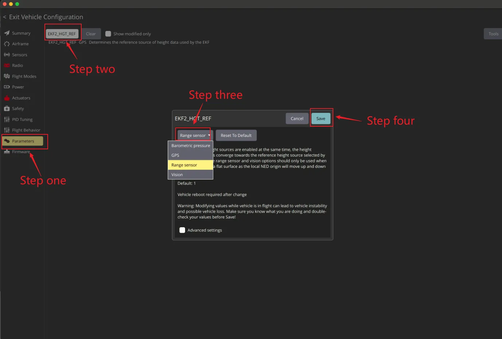
Task: Open the PID Tuning label
Action: coord(22,119)
